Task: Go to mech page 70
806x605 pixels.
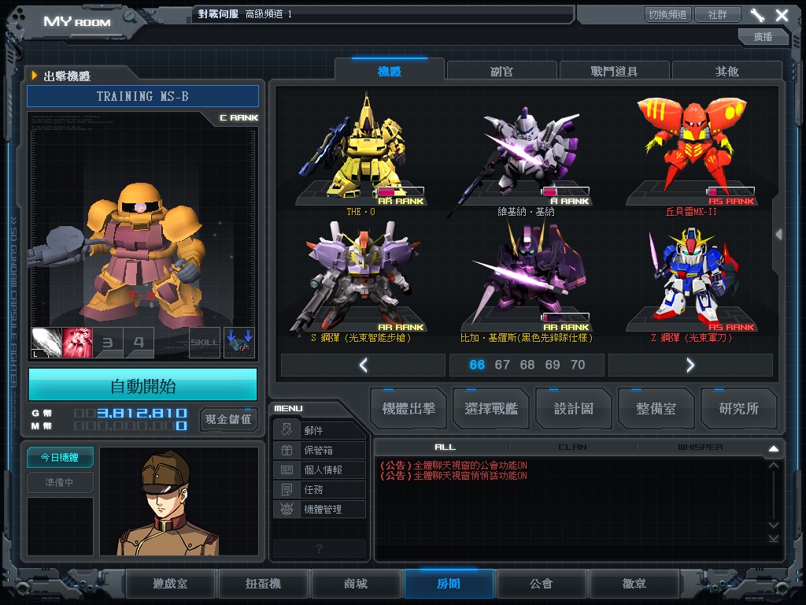Action: 578,365
